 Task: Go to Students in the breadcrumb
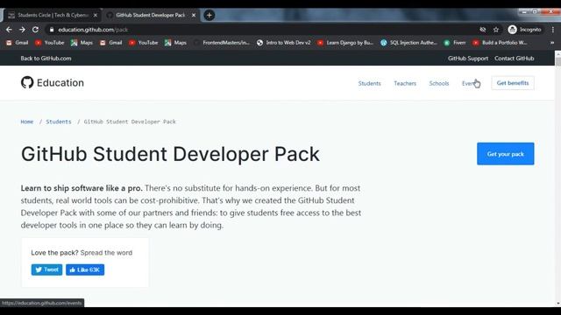click(x=59, y=122)
